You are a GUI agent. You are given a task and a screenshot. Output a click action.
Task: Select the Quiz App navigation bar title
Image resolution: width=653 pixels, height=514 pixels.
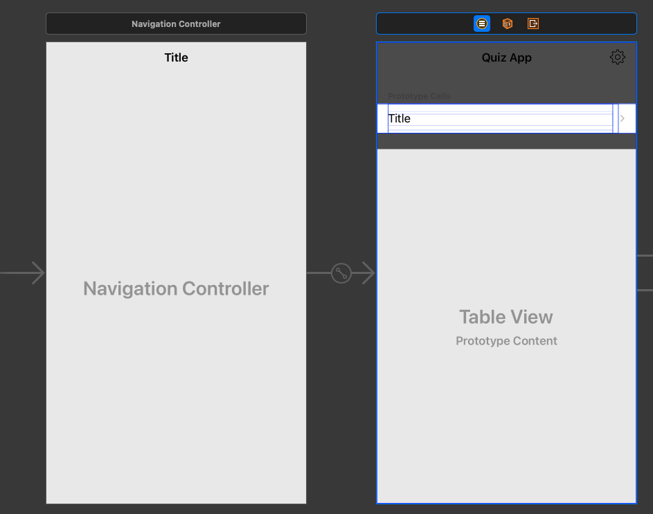(506, 57)
